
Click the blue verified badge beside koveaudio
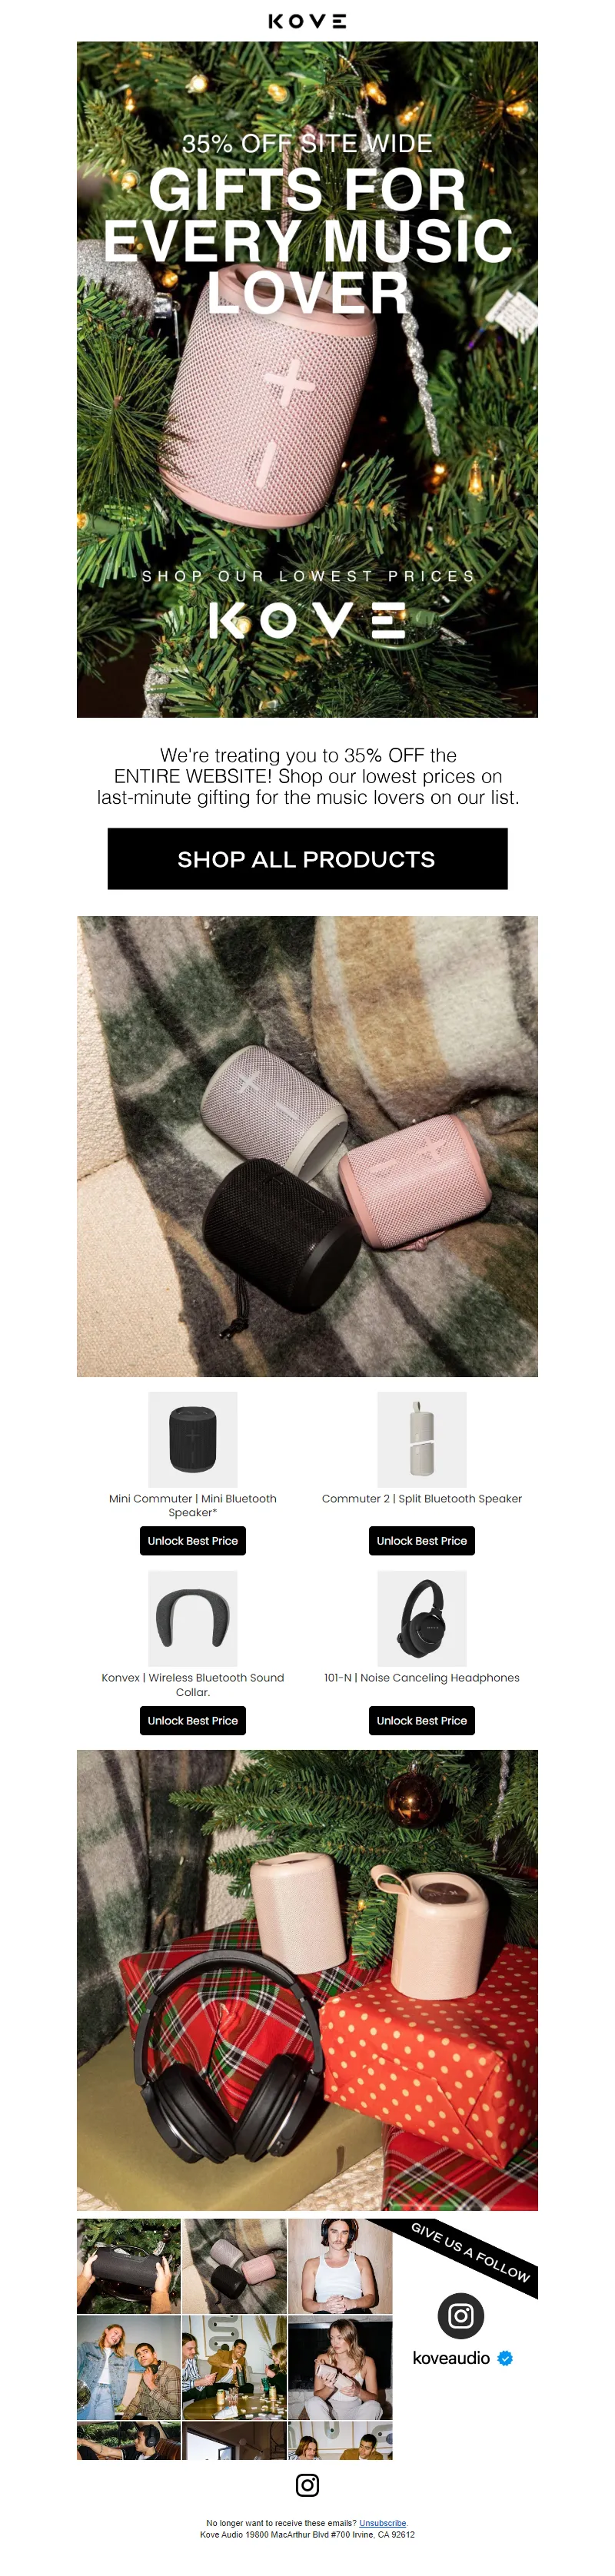(x=505, y=2358)
